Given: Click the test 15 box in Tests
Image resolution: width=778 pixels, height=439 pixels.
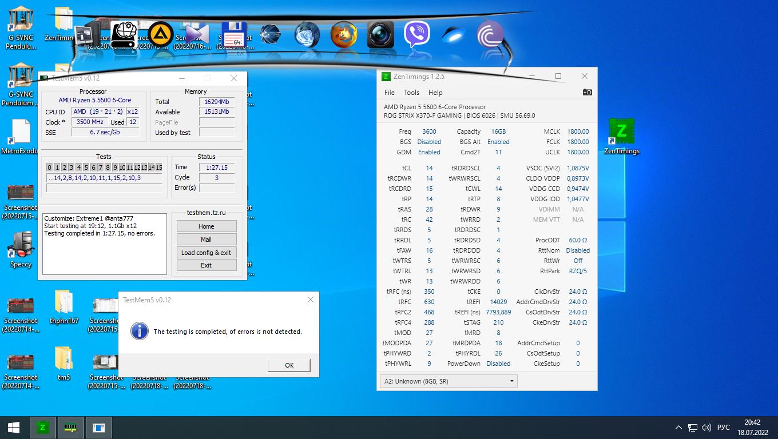Looking at the screenshot, I should [x=158, y=167].
